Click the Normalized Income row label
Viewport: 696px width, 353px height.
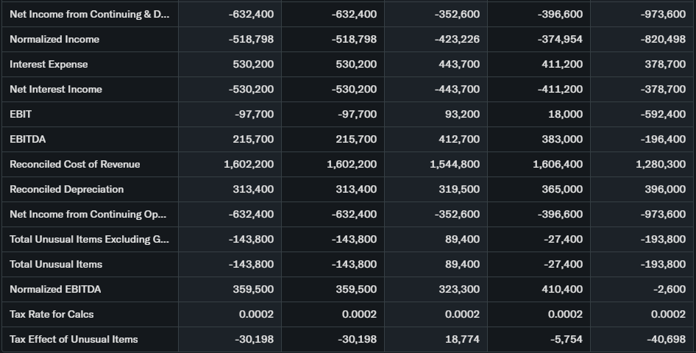[54, 39]
